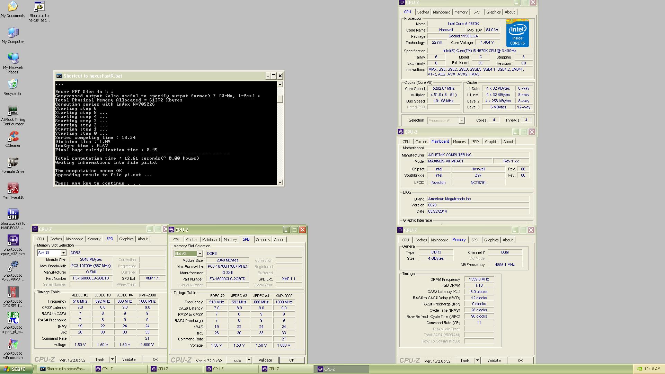Open Shortcut to hexusFast desktop icon
This screenshot has width=665, height=374.
[39, 11]
